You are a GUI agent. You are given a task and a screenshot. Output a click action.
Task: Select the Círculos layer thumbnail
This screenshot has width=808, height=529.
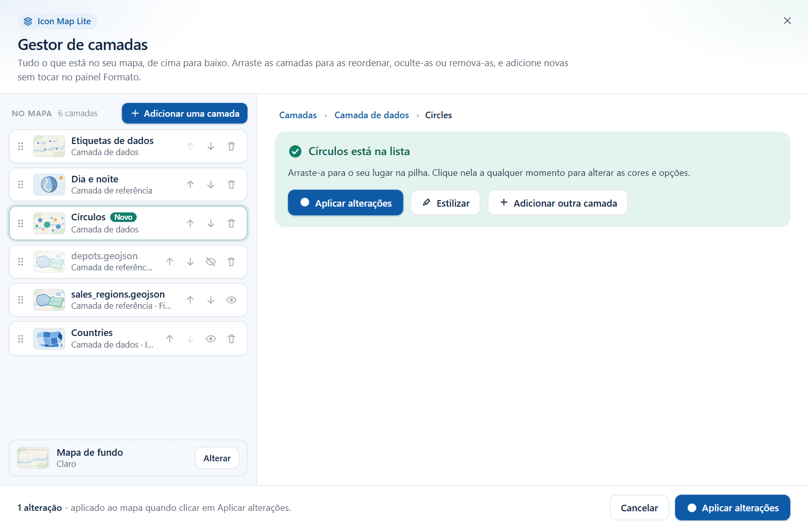click(49, 223)
